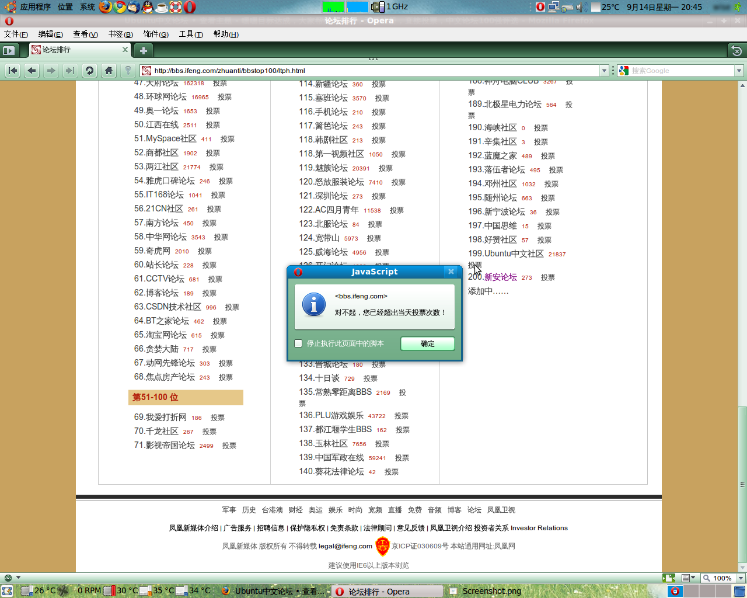Open the 位置 places menu
747x598 pixels.
point(65,7)
